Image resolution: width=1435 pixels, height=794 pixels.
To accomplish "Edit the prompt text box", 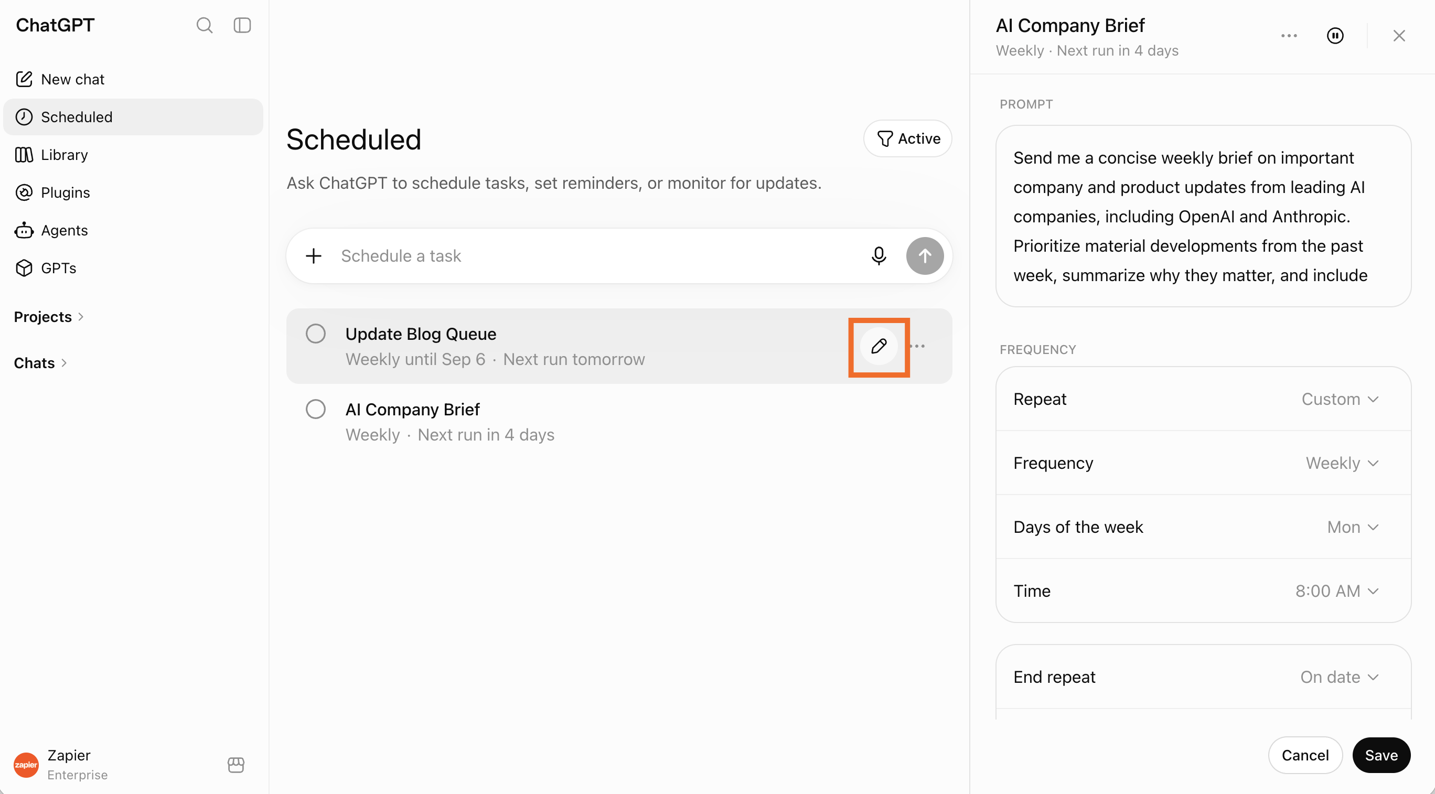I will (x=1203, y=216).
